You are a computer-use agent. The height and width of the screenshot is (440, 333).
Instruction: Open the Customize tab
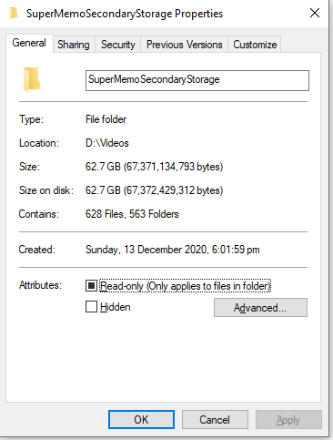click(255, 45)
